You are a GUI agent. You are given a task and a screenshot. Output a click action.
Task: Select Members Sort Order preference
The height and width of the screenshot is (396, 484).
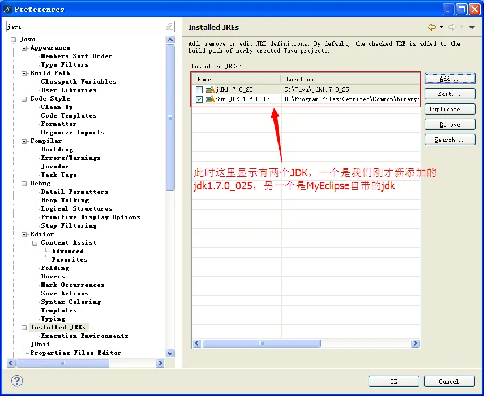pos(76,56)
